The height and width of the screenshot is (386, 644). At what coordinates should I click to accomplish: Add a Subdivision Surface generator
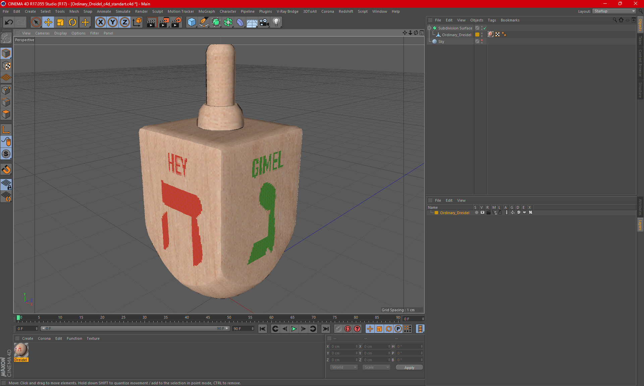pyautogui.click(x=216, y=22)
